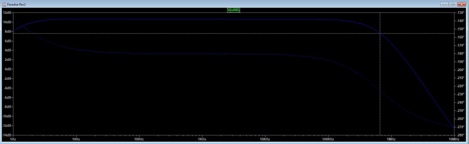This screenshot has height=144, width=469.
Task: Click the V(n006) trace label
Action: pos(234,10)
